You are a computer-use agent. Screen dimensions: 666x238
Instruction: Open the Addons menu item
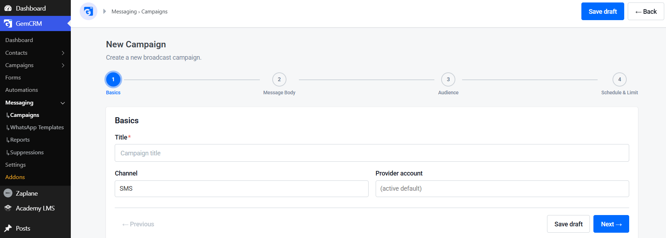[15, 177]
